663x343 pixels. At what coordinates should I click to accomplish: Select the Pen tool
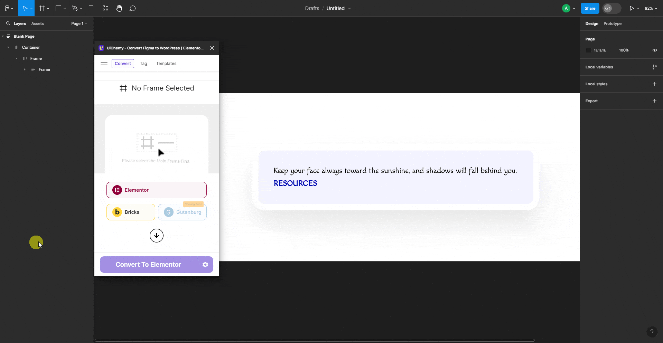click(x=75, y=8)
